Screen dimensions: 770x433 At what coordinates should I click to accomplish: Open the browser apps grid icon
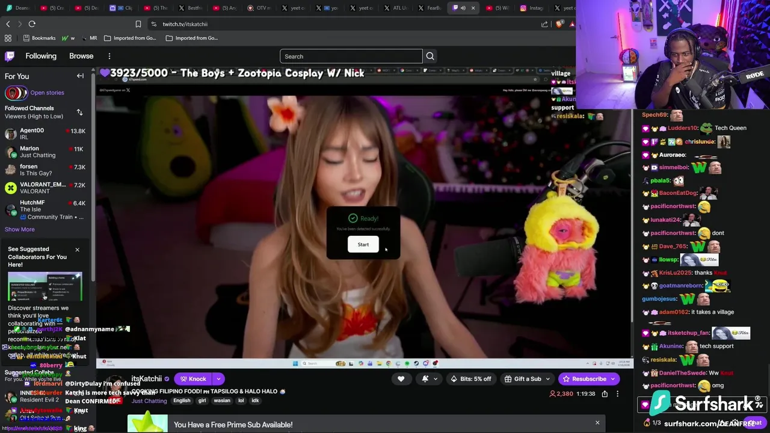pyautogui.click(x=8, y=38)
